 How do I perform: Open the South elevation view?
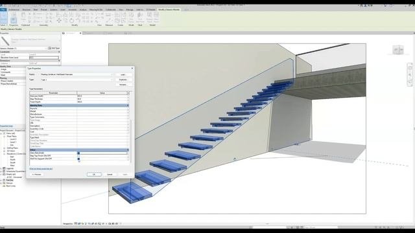pos(13,162)
